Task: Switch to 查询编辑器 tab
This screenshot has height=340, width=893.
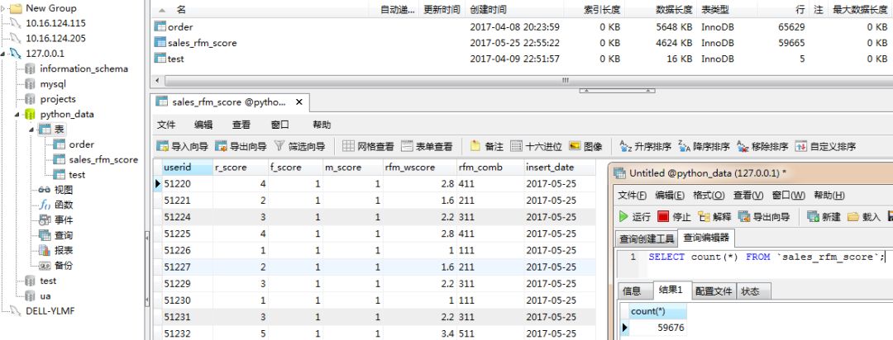Action: (705, 238)
